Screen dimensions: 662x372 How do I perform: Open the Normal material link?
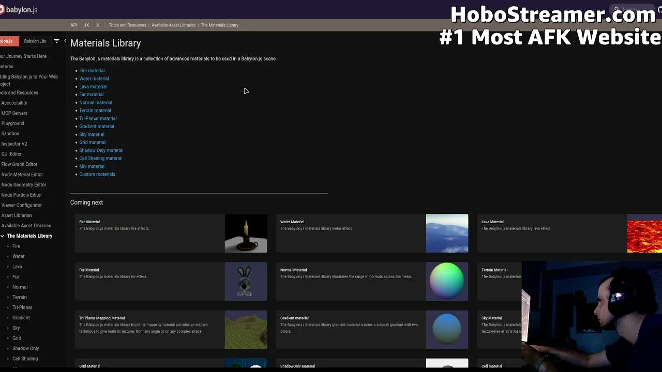coord(95,103)
